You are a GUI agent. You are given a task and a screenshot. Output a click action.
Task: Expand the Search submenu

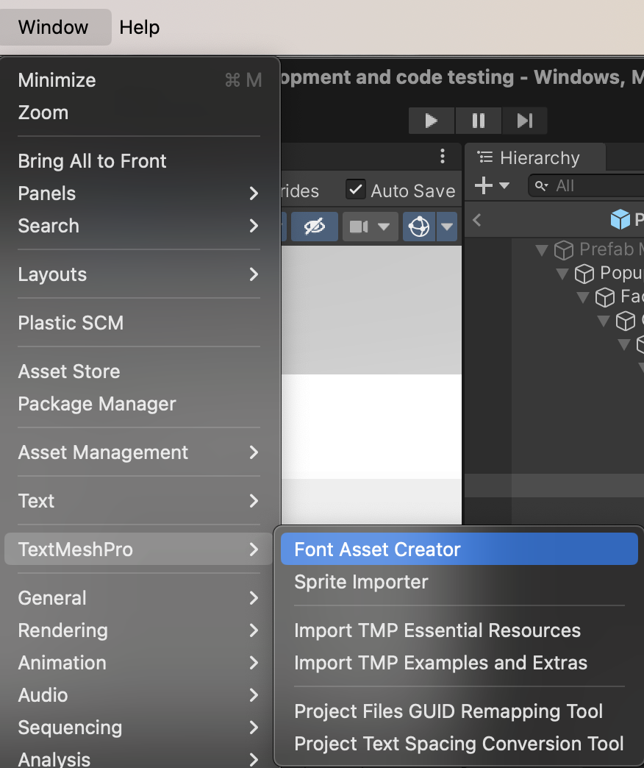click(x=140, y=226)
